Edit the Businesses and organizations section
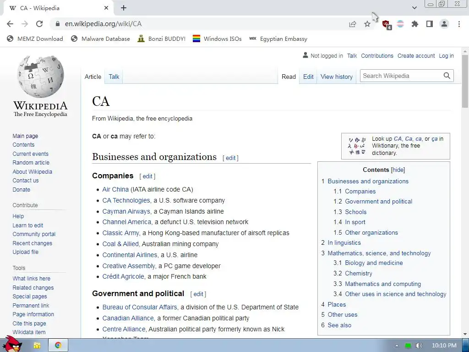469x352 pixels. click(x=231, y=158)
